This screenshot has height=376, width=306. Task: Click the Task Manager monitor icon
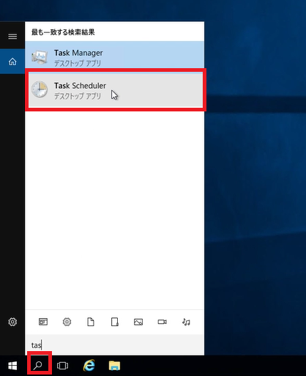tap(40, 57)
